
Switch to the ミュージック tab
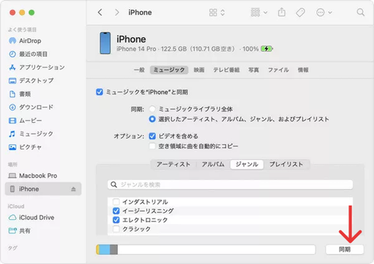[x=169, y=70]
